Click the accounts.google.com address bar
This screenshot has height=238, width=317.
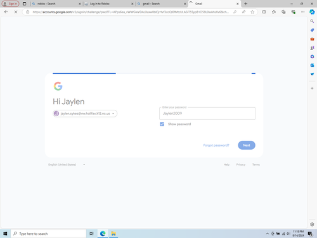click(131, 12)
